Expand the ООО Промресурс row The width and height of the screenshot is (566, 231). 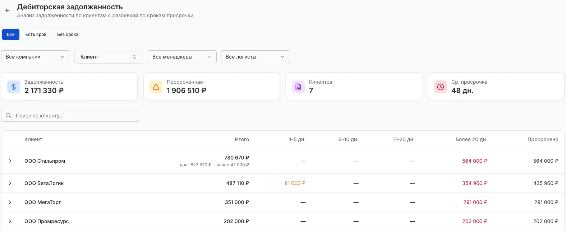coord(10,221)
